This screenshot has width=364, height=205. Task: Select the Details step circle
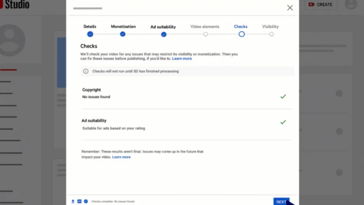click(90, 34)
